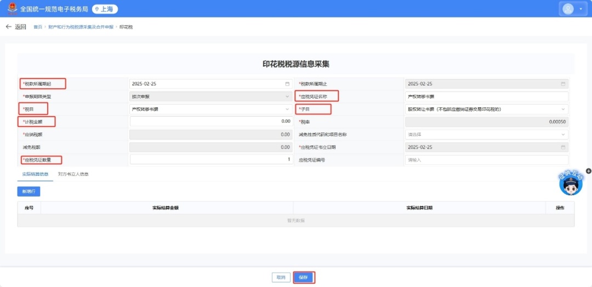Click the 返回 back arrow

click(x=9, y=27)
